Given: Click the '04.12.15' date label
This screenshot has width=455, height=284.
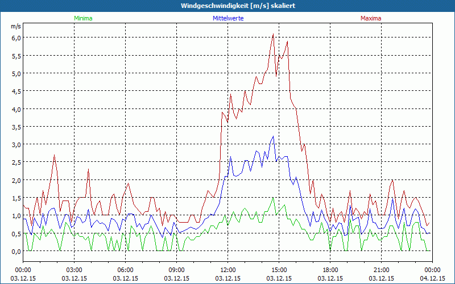Looking at the screenshot, I should pos(433,278).
